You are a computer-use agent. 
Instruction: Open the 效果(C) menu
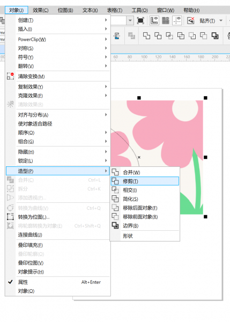(41, 10)
